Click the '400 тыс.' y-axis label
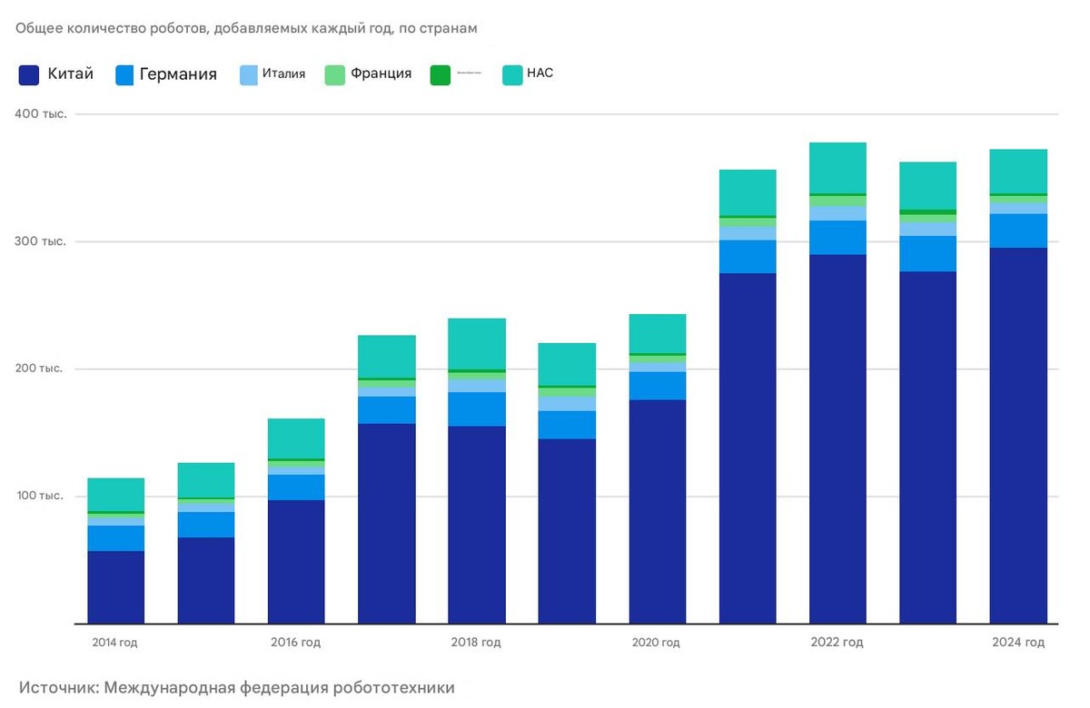The image size is (1090, 708). tap(40, 114)
